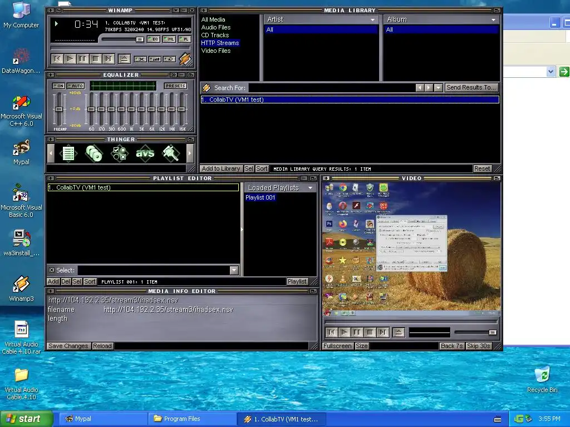The height and width of the screenshot is (427, 570).
Task: Adjust the main window volume slider
Action: coord(123,39)
